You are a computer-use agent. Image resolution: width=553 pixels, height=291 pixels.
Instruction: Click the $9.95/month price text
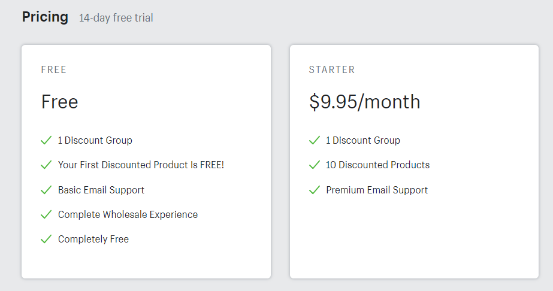pyautogui.click(x=364, y=102)
